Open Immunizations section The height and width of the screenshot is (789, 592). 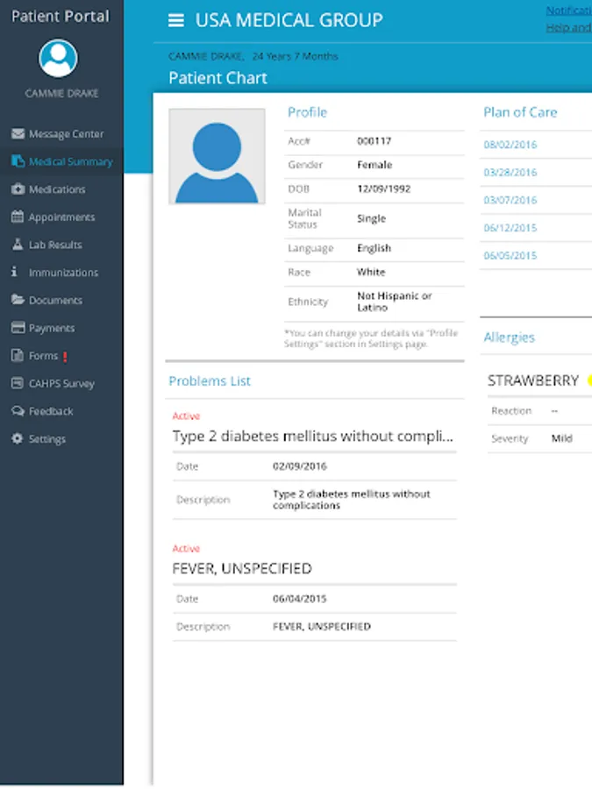61,273
